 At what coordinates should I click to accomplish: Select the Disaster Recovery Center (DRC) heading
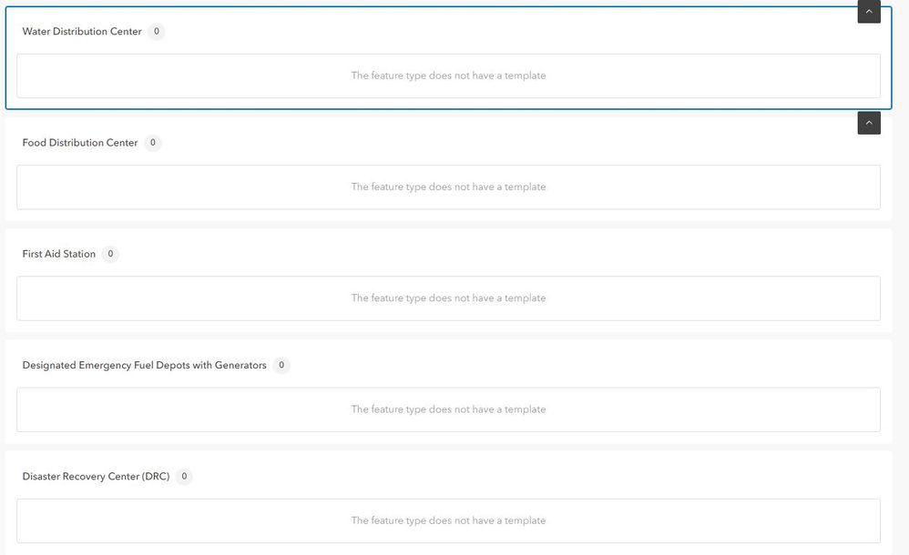(96, 477)
